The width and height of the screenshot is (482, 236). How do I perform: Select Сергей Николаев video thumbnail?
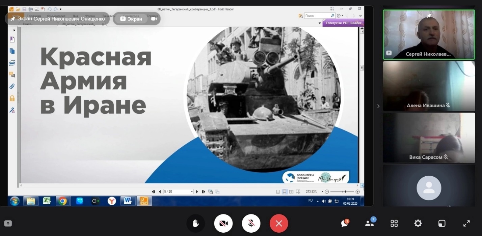tap(429, 34)
